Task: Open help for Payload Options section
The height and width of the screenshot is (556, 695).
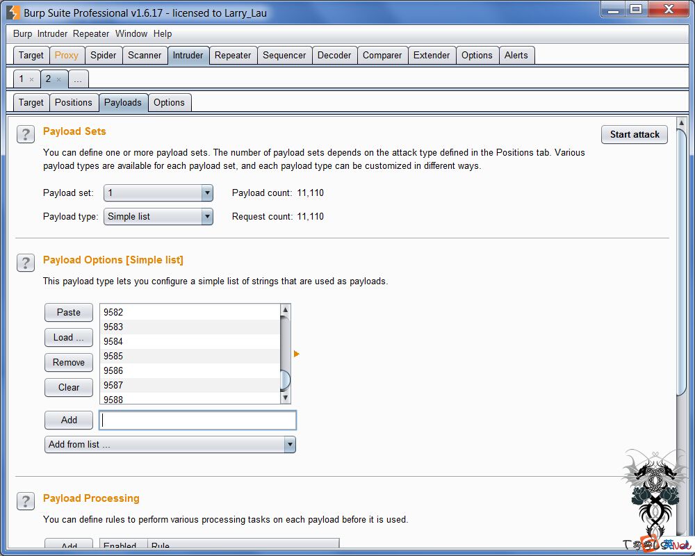Action: (x=26, y=263)
